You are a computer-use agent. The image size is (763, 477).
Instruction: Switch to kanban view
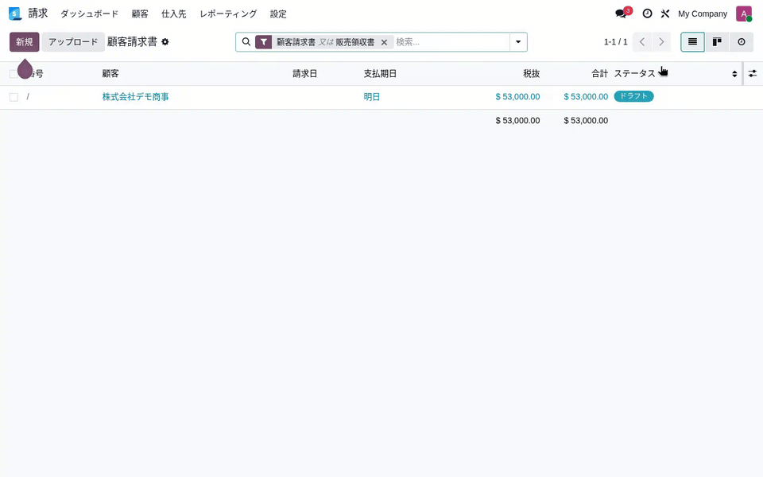click(x=717, y=42)
